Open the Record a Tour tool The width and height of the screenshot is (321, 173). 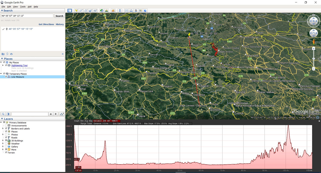tap(95, 11)
